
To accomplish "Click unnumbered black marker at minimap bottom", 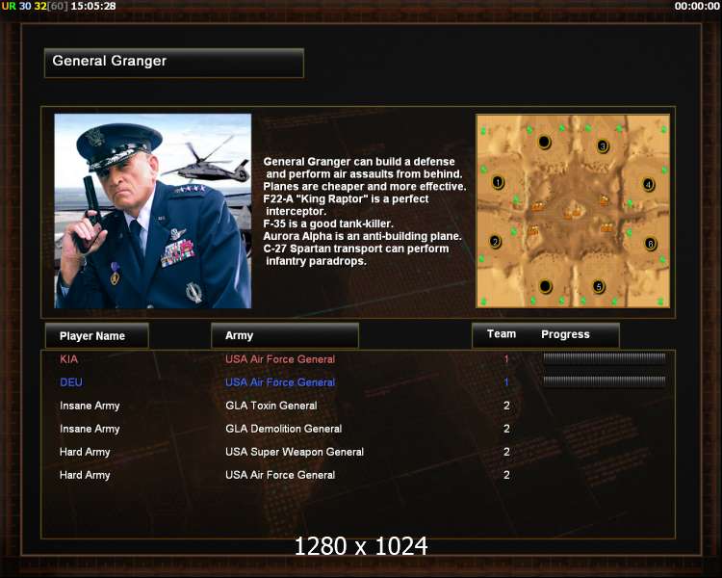I will [x=545, y=286].
